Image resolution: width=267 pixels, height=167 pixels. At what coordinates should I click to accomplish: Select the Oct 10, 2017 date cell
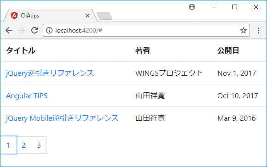(238, 96)
